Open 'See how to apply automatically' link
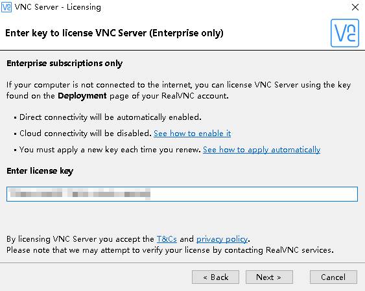The width and height of the screenshot is (365, 291). click(262, 150)
